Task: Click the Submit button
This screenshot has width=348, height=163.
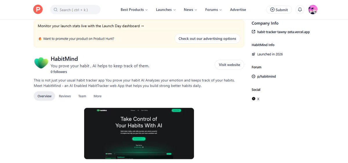Action: click(x=279, y=10)
